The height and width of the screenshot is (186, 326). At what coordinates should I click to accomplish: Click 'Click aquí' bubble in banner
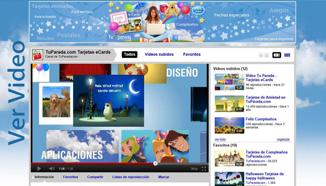point(198,10)
